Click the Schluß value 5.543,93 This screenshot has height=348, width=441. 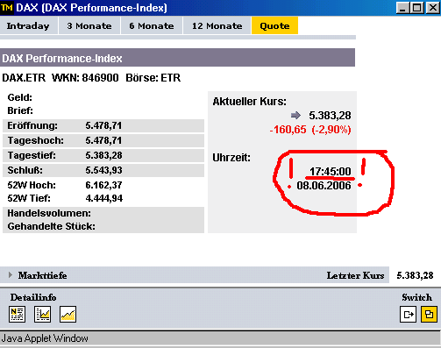(x=103, y=170)
